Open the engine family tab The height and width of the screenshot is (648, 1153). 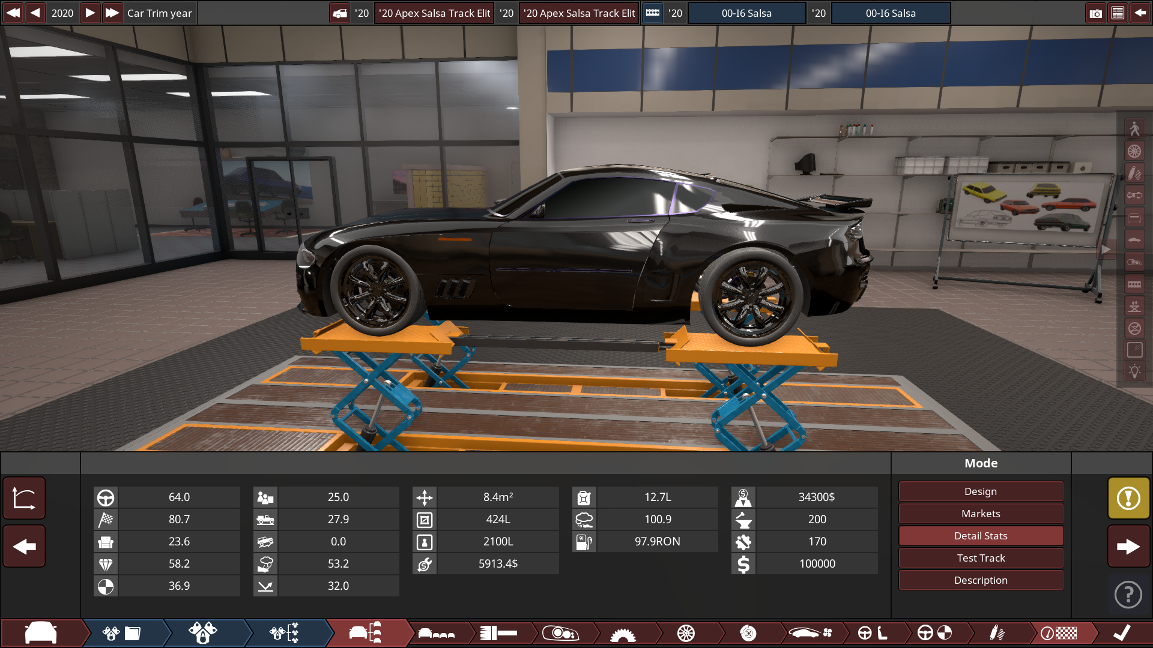122,633
